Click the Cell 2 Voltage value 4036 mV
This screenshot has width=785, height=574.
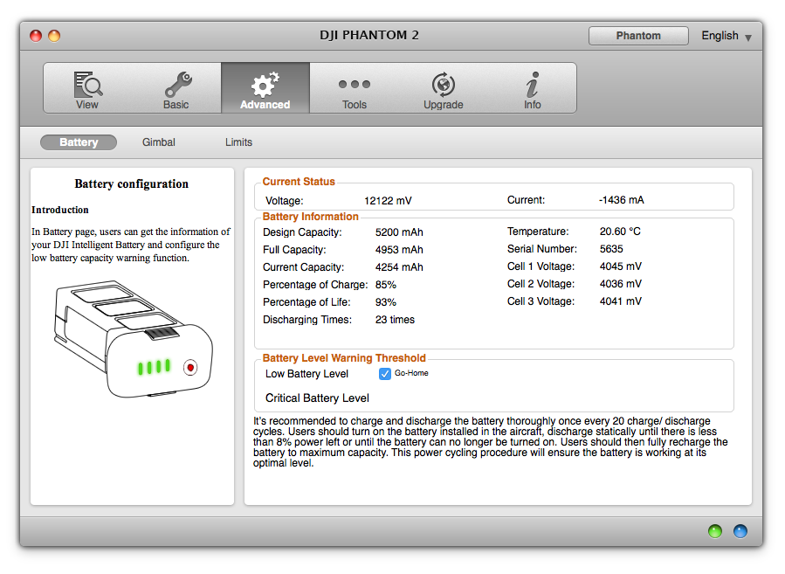coord(621,284)
